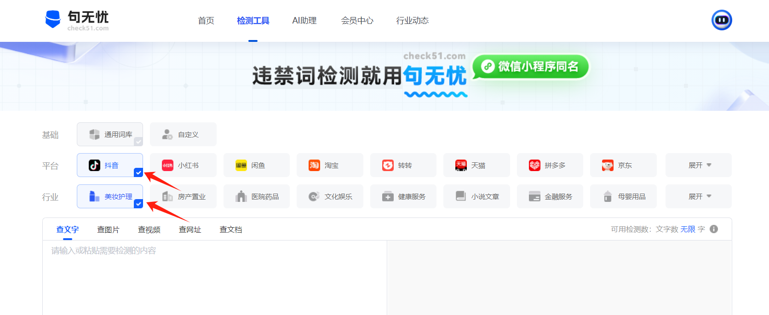Click the 小说文章 book icon

click(461, 196)
